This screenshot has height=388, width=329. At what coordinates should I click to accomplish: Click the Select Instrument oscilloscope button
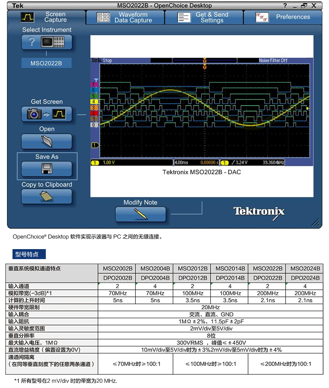coord(47,42)
